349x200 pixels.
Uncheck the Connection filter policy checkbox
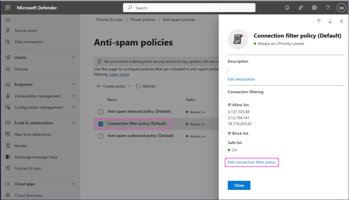point(101,124)
